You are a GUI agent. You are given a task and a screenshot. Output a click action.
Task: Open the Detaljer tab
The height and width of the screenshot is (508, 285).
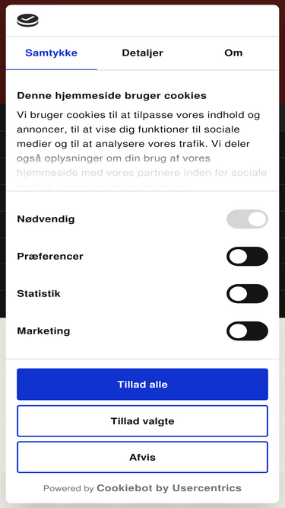coord(143,53)
